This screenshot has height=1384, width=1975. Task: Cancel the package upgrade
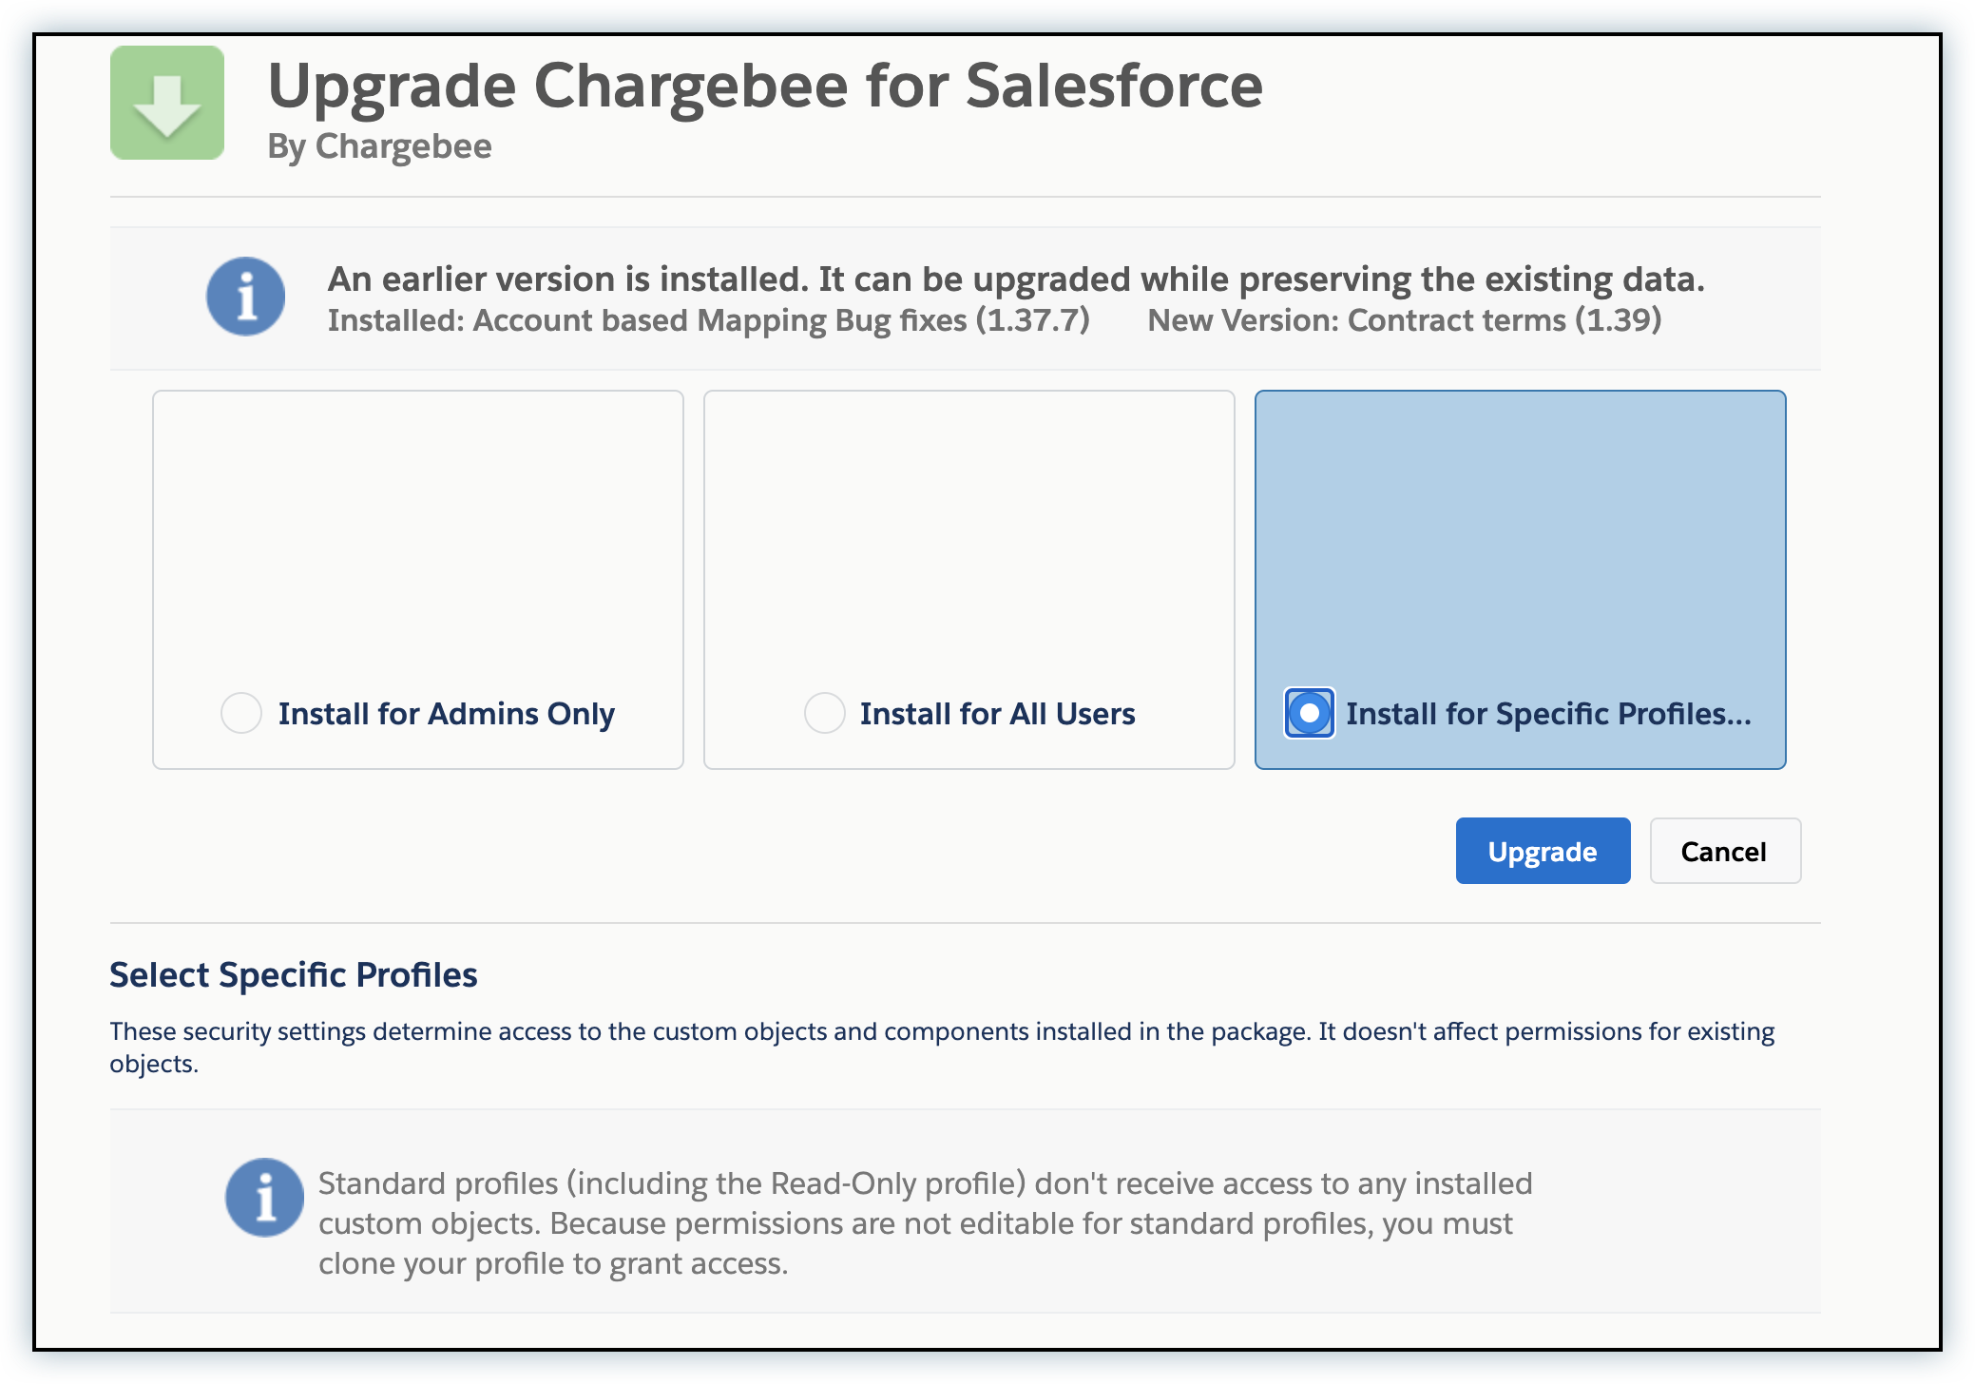(1724, 851)
